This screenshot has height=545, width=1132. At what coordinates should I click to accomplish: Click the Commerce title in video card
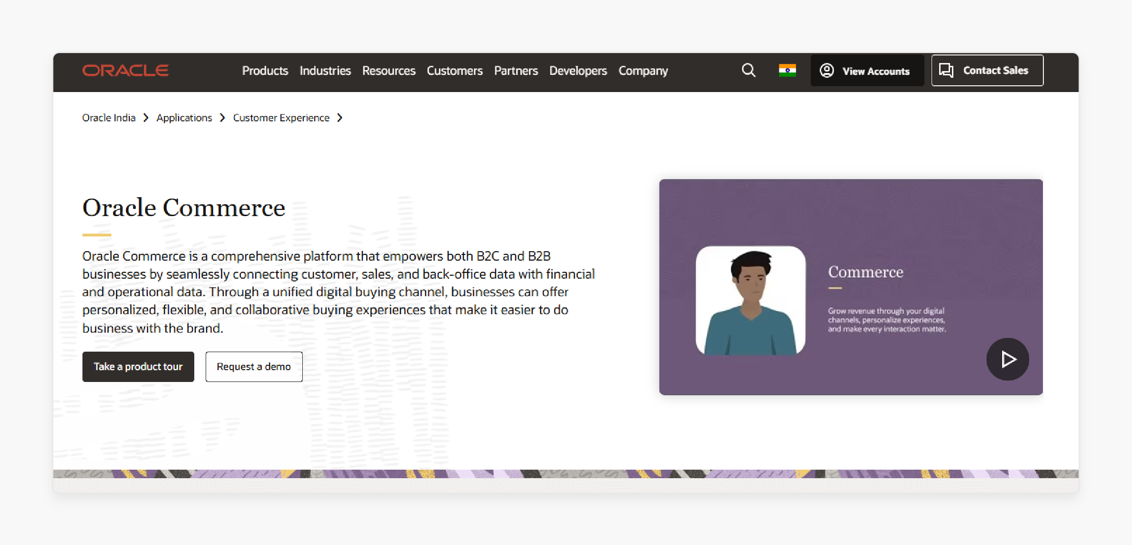[865, 272]
